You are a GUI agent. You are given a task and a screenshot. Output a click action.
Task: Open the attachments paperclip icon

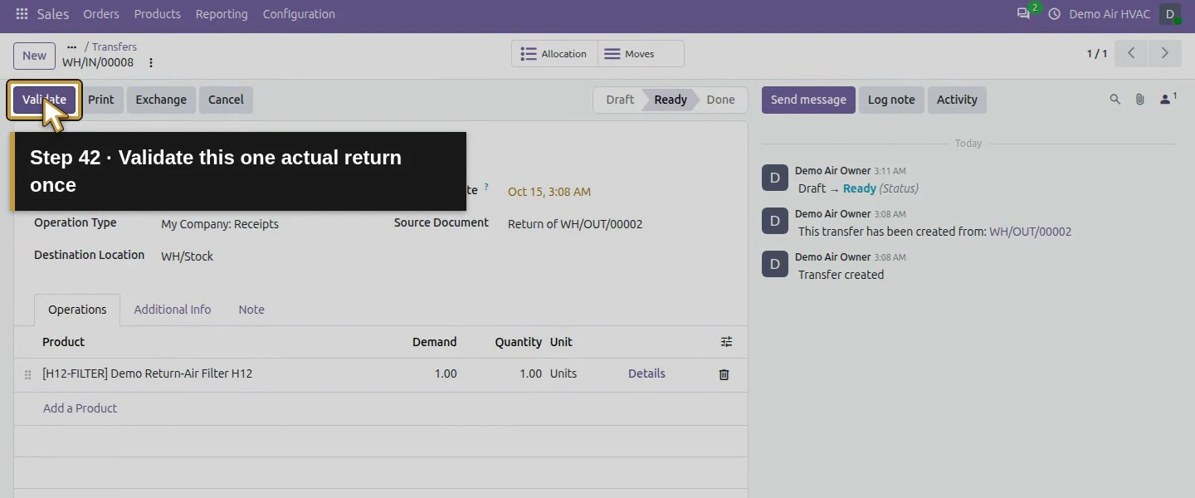click(1140, 100)
